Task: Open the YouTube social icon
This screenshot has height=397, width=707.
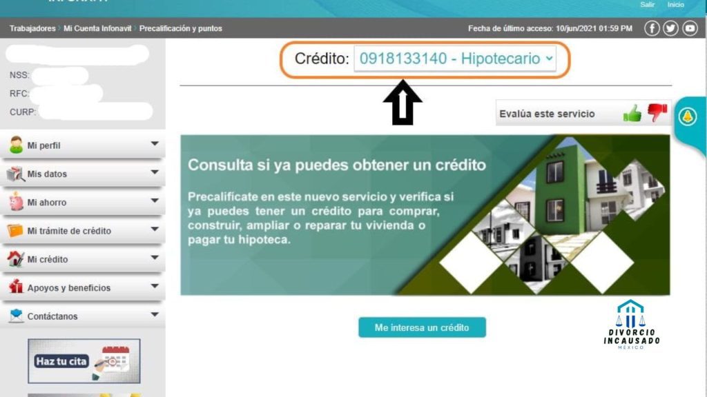Action: pyautogui.click(x=690, y=28)
